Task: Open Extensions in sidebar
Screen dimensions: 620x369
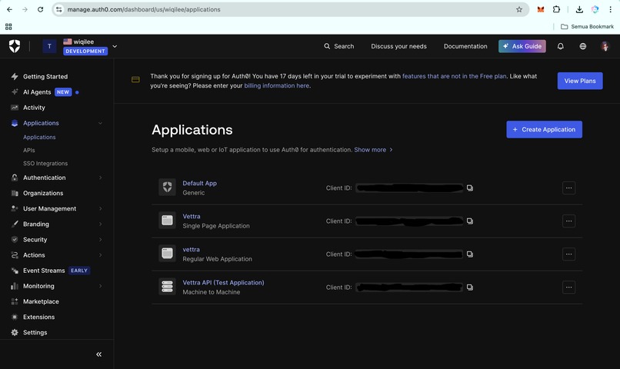Action: pos(38,317)
